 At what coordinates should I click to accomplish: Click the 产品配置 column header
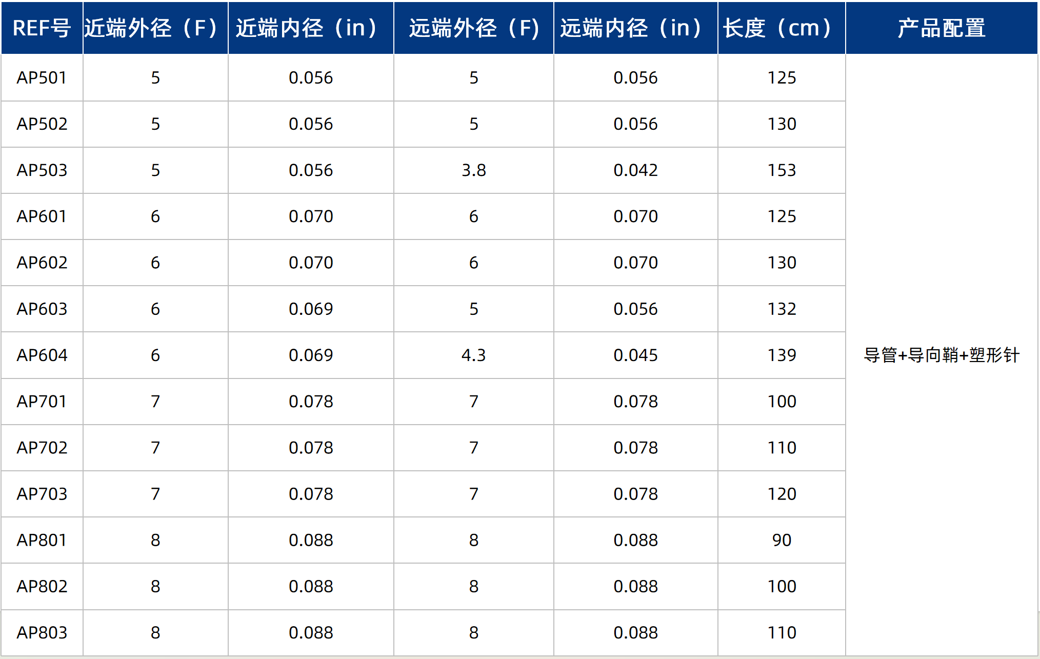(942, 28)
